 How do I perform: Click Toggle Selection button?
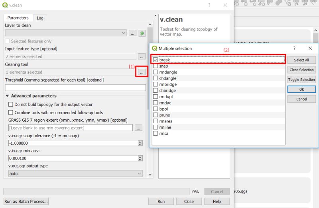tap(301, 80)
